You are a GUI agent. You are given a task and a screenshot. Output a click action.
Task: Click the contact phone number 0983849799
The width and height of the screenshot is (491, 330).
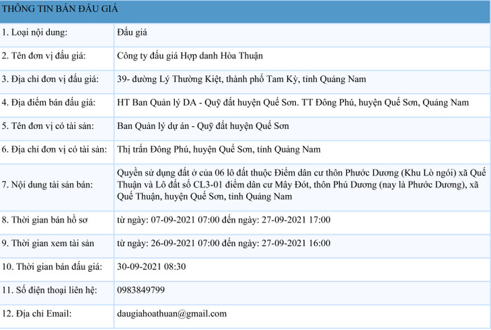coord(141,290)
